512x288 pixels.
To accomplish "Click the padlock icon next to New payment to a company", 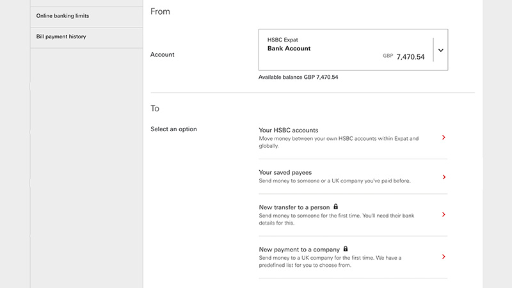I will click(346, 249).
